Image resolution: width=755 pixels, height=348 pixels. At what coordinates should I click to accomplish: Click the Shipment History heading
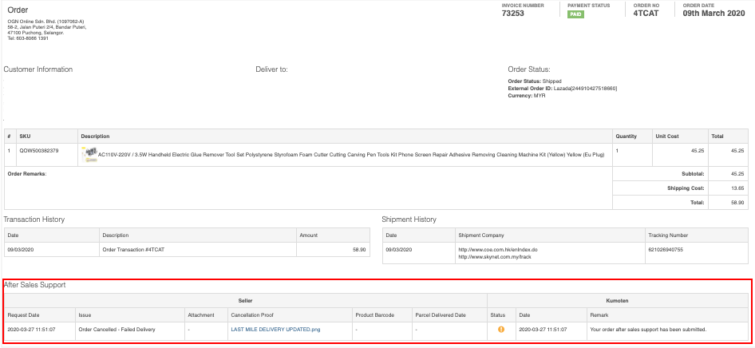point(409,219)
